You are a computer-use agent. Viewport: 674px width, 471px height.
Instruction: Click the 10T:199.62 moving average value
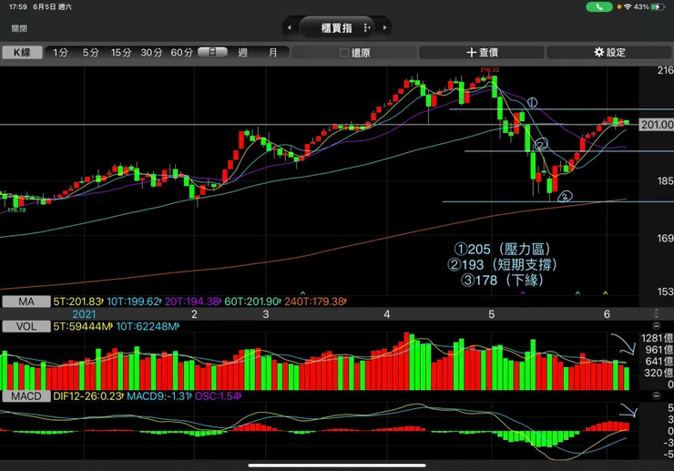(x=134, y=302)
